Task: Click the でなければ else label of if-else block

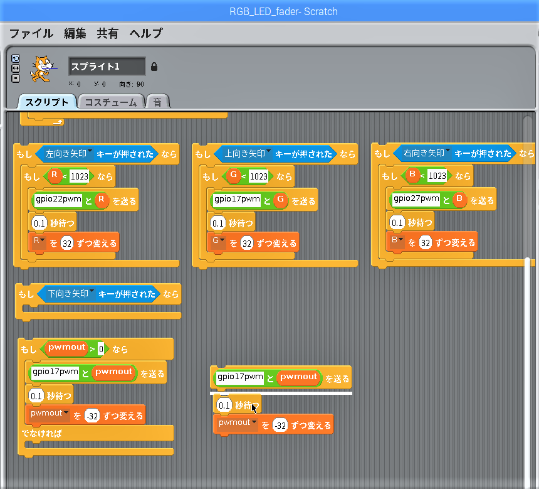Action: (41, 433)
